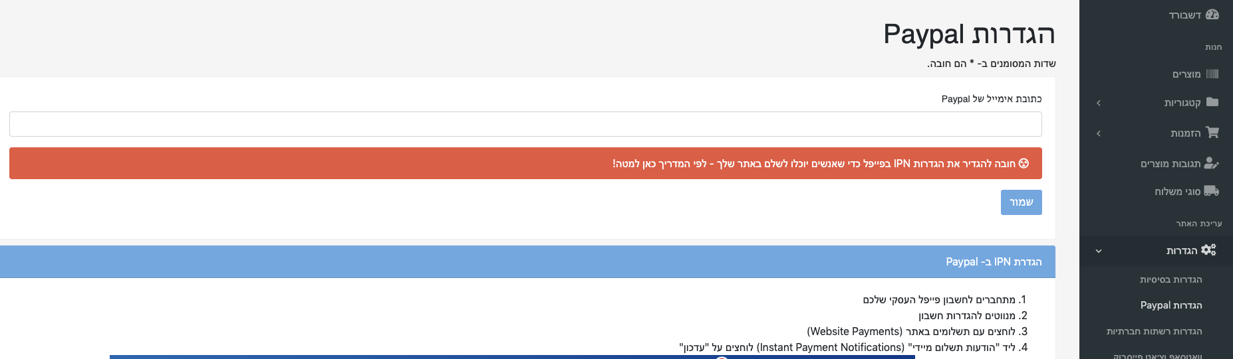The height and width of the screenshot is (359, 1233).
Task: Click the product reviews user-edit icon
Action: 1212,163
